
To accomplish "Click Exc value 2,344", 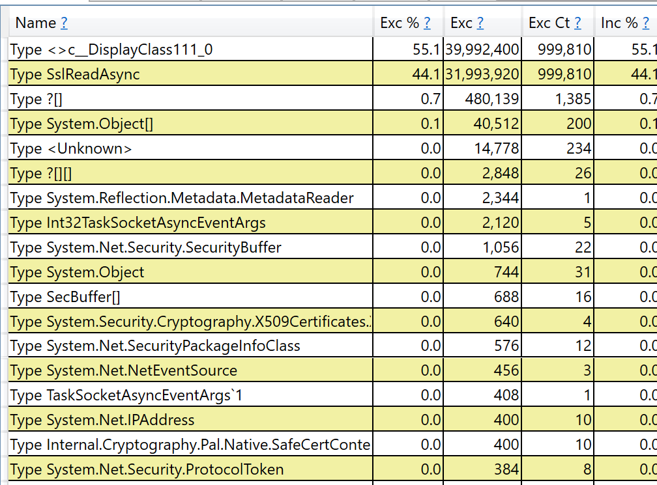I will click(501, 197).
